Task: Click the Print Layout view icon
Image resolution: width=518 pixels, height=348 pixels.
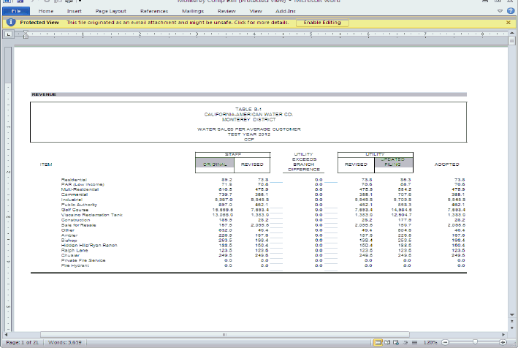Action: tap(378, 342)
